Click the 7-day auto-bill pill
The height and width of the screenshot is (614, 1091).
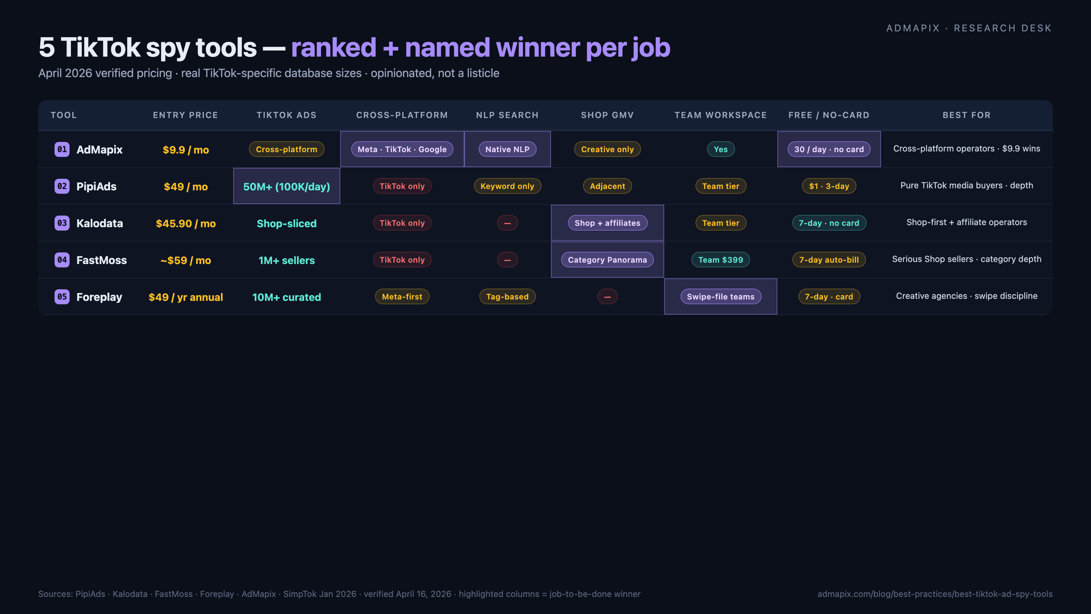(x=828, y=260)
